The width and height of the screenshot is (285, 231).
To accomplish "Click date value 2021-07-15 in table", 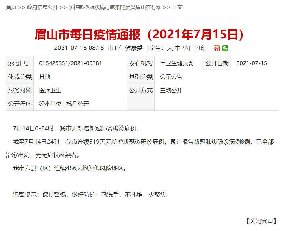I will coord(252,63).
